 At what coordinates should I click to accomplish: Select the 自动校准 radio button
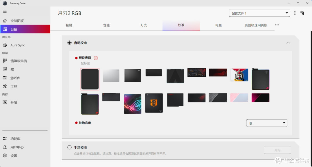pyautogui.click(x=69, y=43)
